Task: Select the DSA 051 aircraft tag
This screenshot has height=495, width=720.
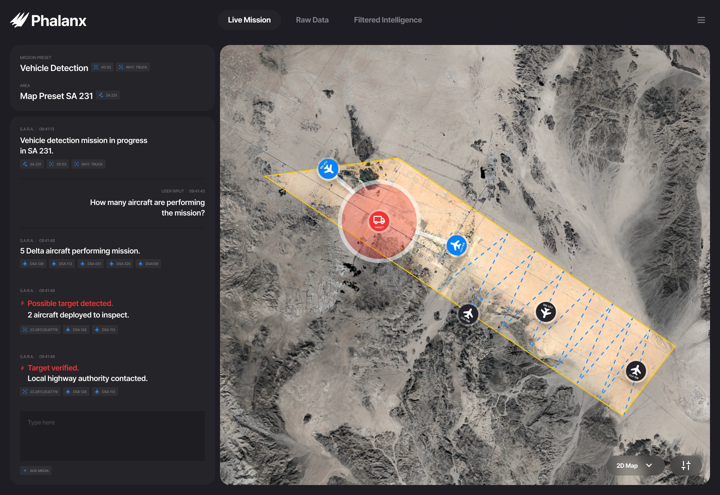Action: click(x=90, y=263)
